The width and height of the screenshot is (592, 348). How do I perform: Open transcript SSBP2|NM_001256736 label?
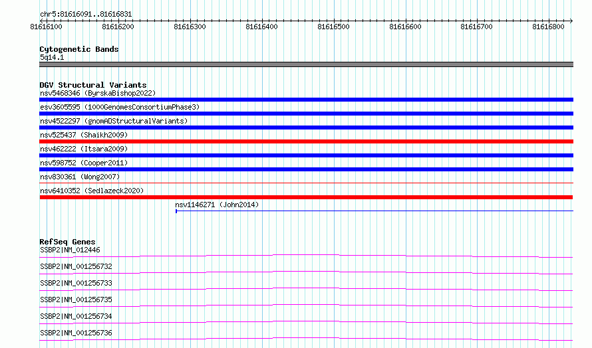(76, 333)
